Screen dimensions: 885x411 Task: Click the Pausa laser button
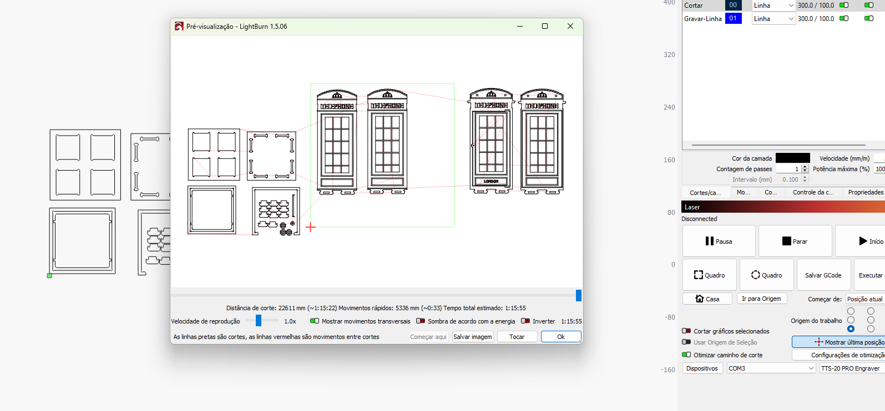tap(719, 241)
